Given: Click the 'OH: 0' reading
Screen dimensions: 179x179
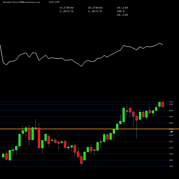Looking at the screenshot, I should (121, 11).
